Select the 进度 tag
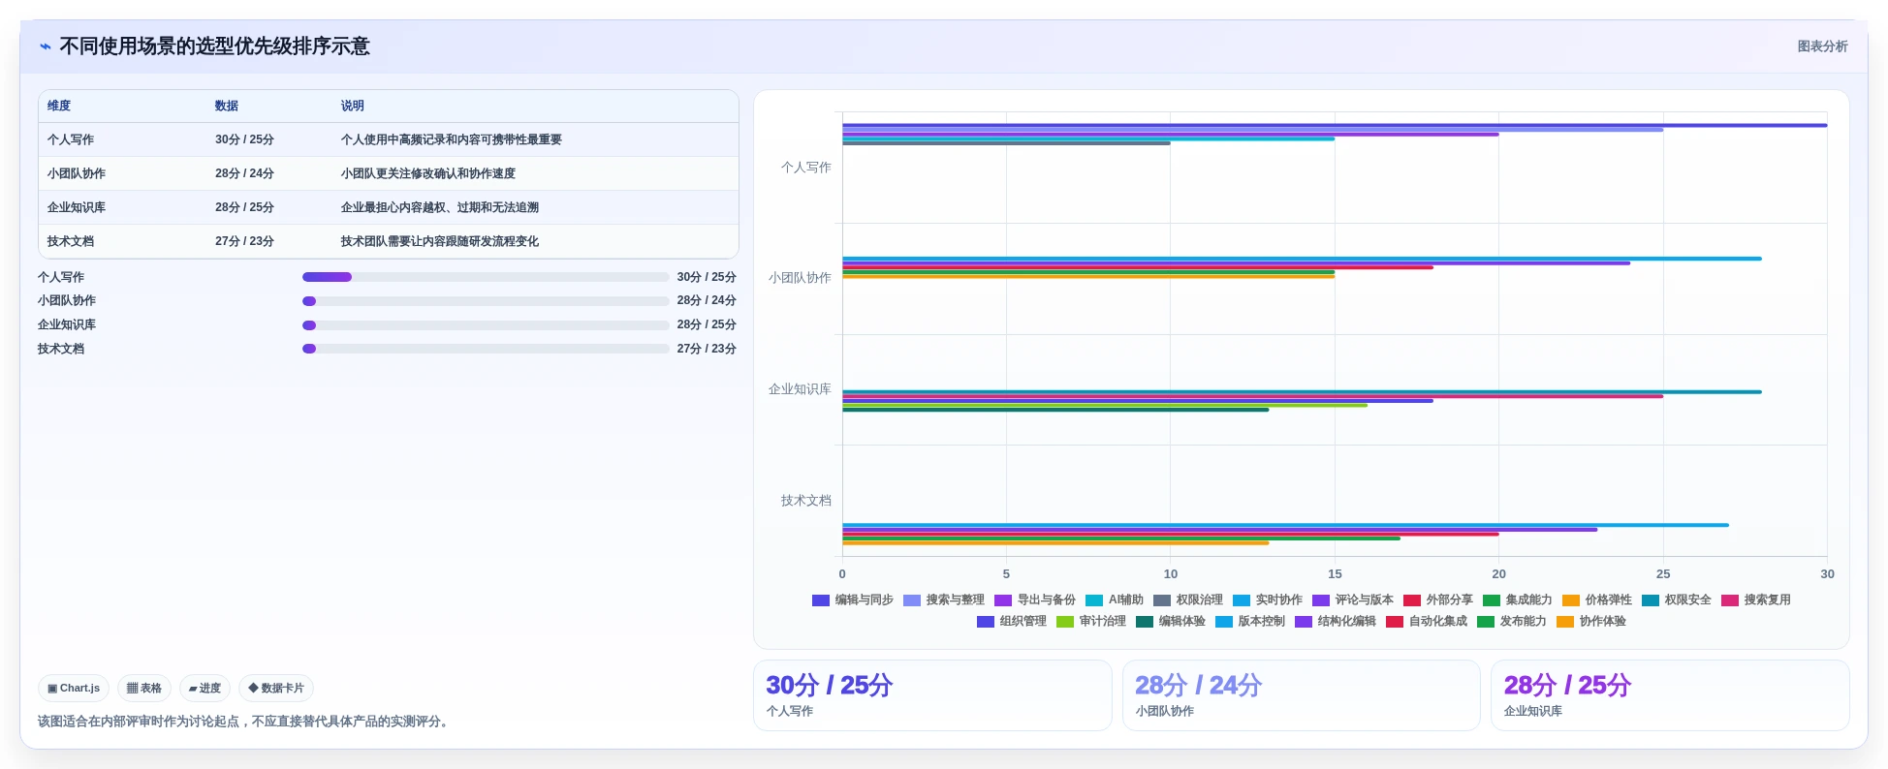The width and height of the screenshot is (1888, 769). [205, 689]
